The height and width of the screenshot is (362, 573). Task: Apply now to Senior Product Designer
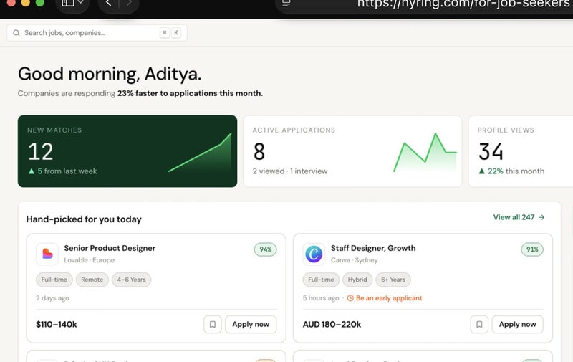(251, 324)
